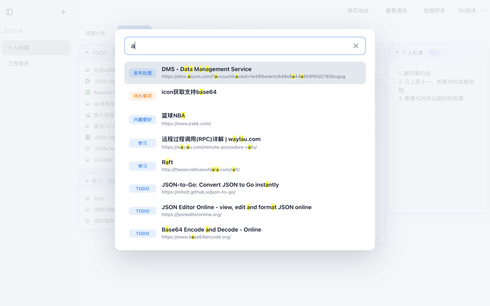Click the 笔记 tag beside 个人私事
This screenshot has width=490, height=306.
pos(434,53)
